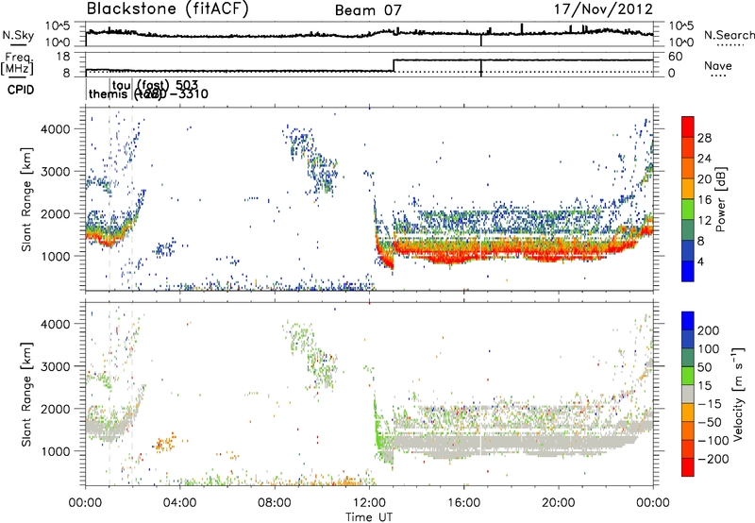Click the '1000' tick on velocity panel
The height and width of the screenshot is (523, 755).
[55, 451]
